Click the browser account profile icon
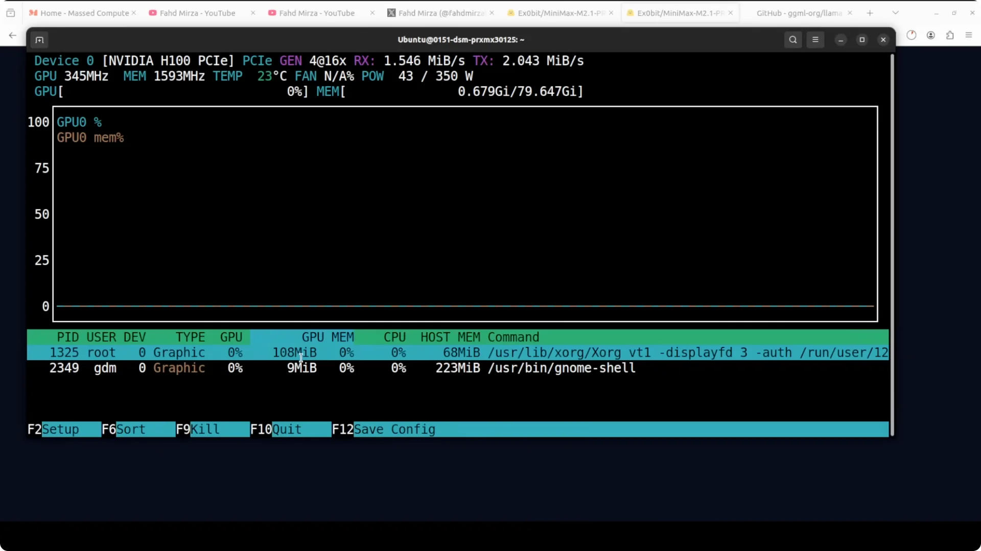This screenshot has height=551, width=981. 930,35
